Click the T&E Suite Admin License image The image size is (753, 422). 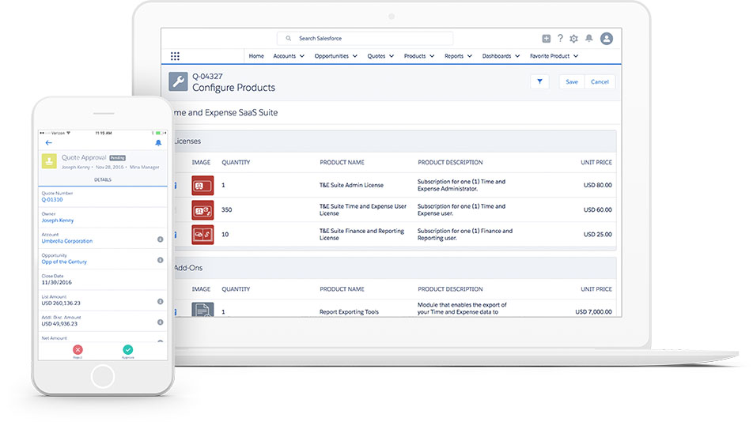[x=202, y=185]
